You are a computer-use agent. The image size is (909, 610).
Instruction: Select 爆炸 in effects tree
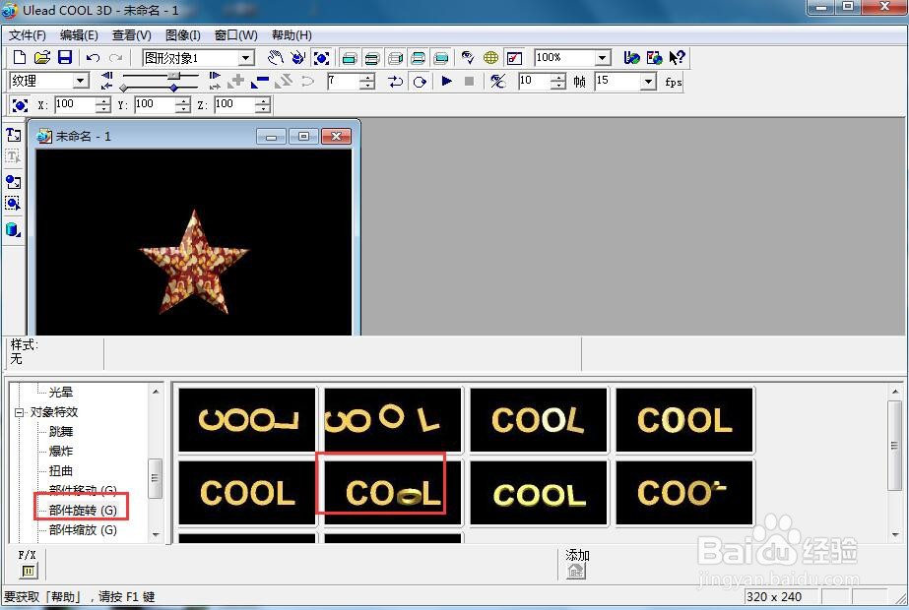(x=61, y=452)
